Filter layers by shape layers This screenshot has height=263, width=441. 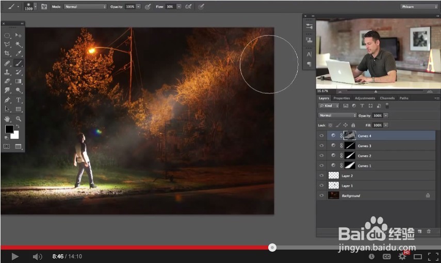(x=370, y=106)
